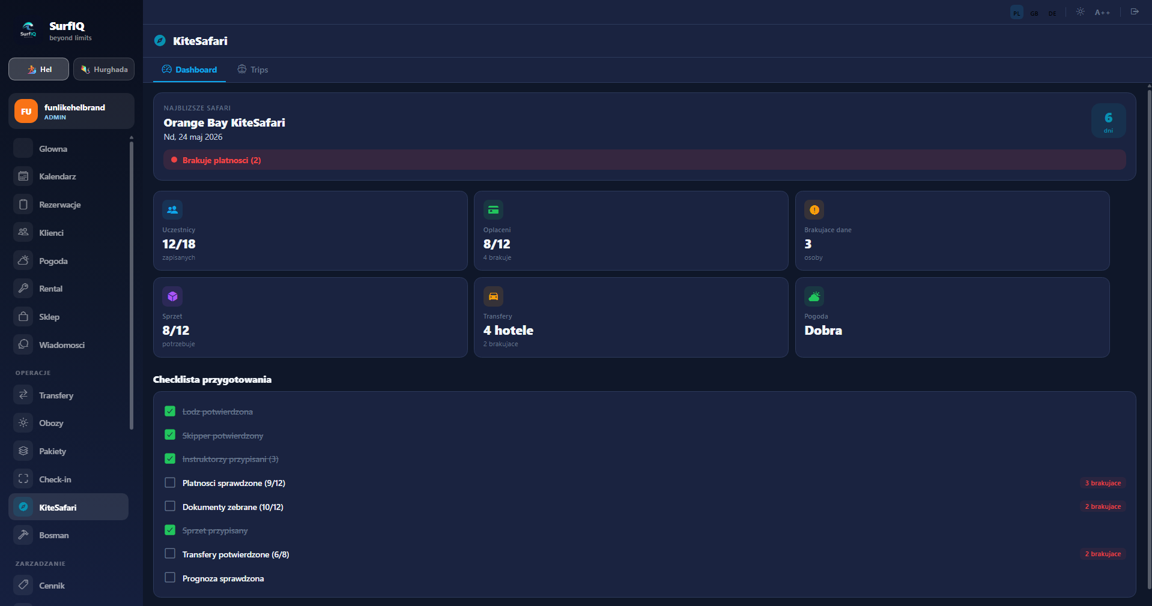This screenshot has height=606, width=1152.
Task: Check Transfery potwierdzone checkbox
Action: pyautogui.click(x=170, y=554)
